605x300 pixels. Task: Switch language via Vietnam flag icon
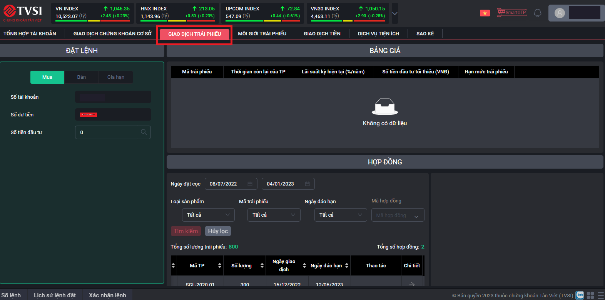[485, 13]
